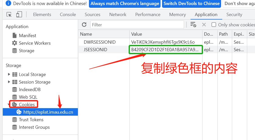The width and height of the screenshot is (255, 140).
Task: Select Local Storage in the sidebar
Action: click(32, 74)
